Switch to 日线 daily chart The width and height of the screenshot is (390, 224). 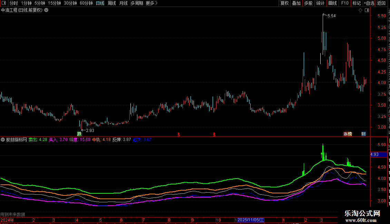pos(100,3)
